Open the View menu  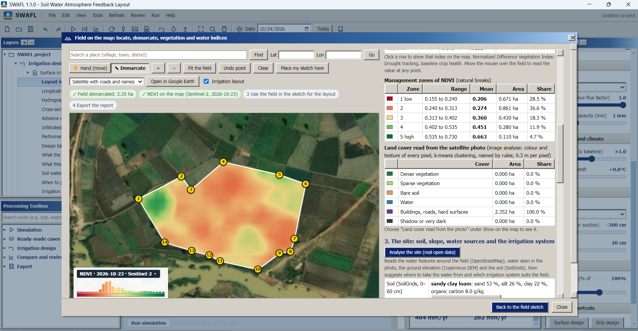[x=81, y=15]
